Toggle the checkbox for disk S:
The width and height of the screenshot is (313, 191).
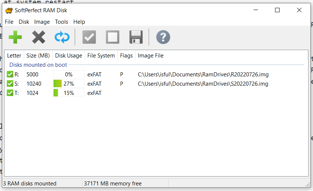[x=10, y=84]
